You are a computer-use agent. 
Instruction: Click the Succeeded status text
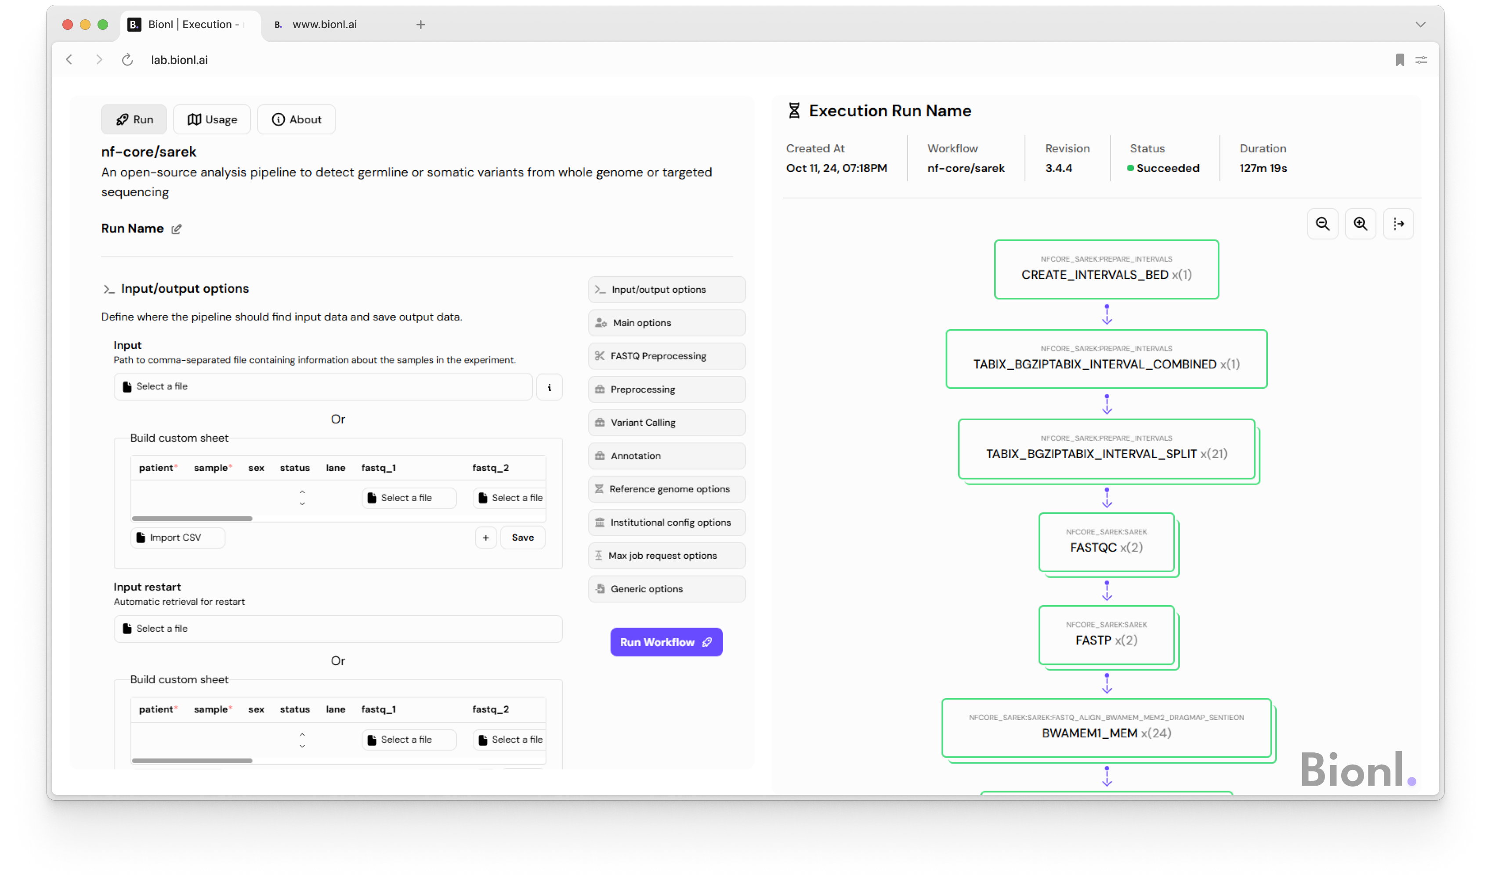1169,169
